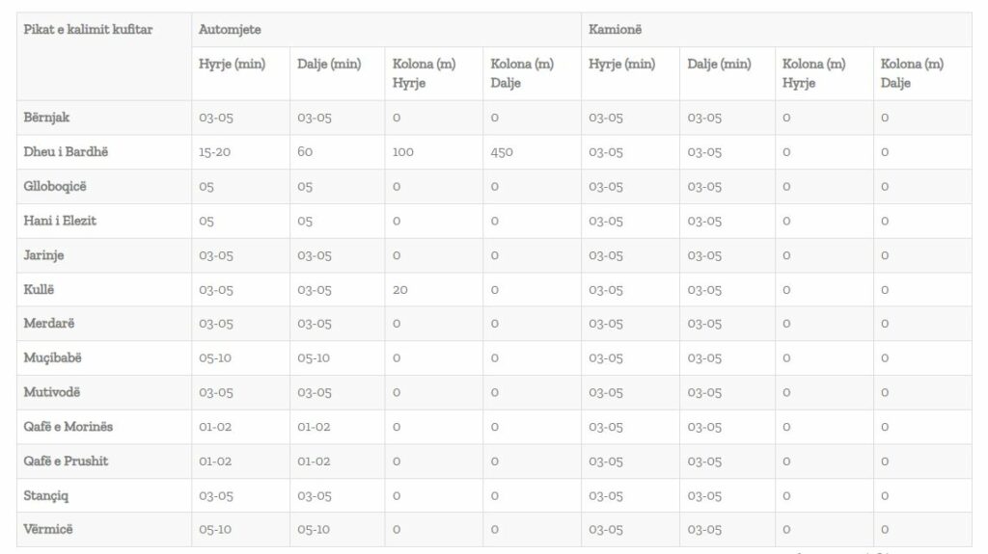Click the Pikat e kalimit kufitar column header
This screenshot has height=554, width=988.
coord(88,30)
